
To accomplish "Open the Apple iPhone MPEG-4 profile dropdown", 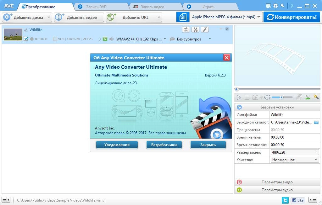I will click(226, 17).
